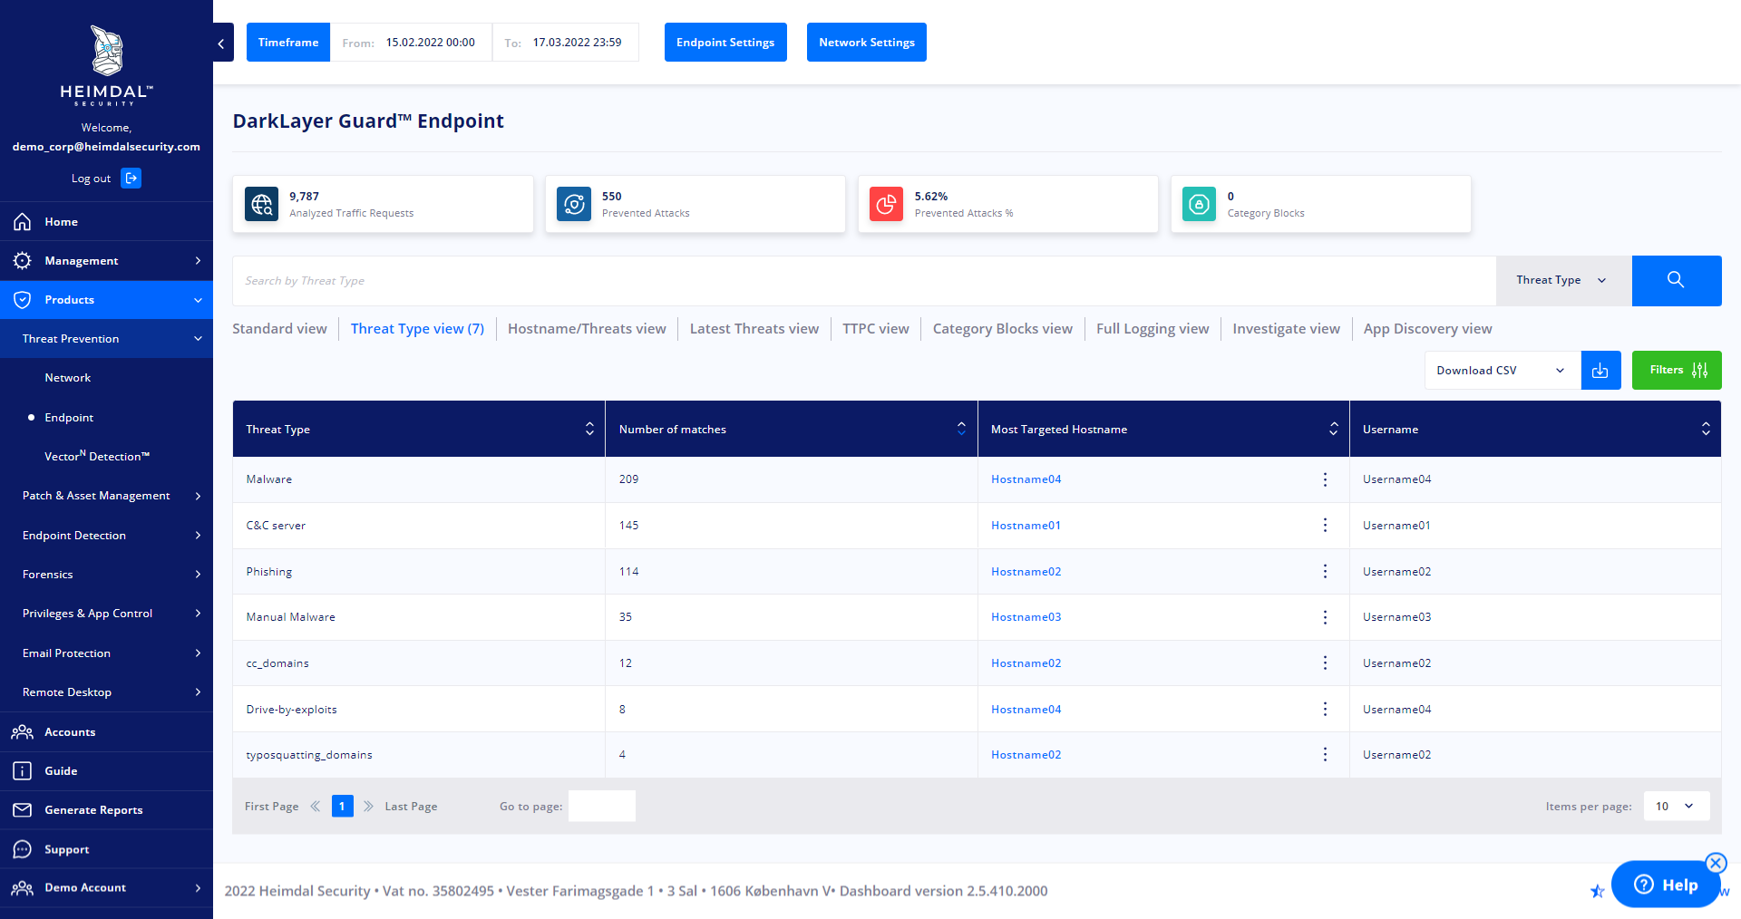This screenshot has height=919, width=1741.
Task: Select the Management gear icon
Action: [x=23, y=260]
